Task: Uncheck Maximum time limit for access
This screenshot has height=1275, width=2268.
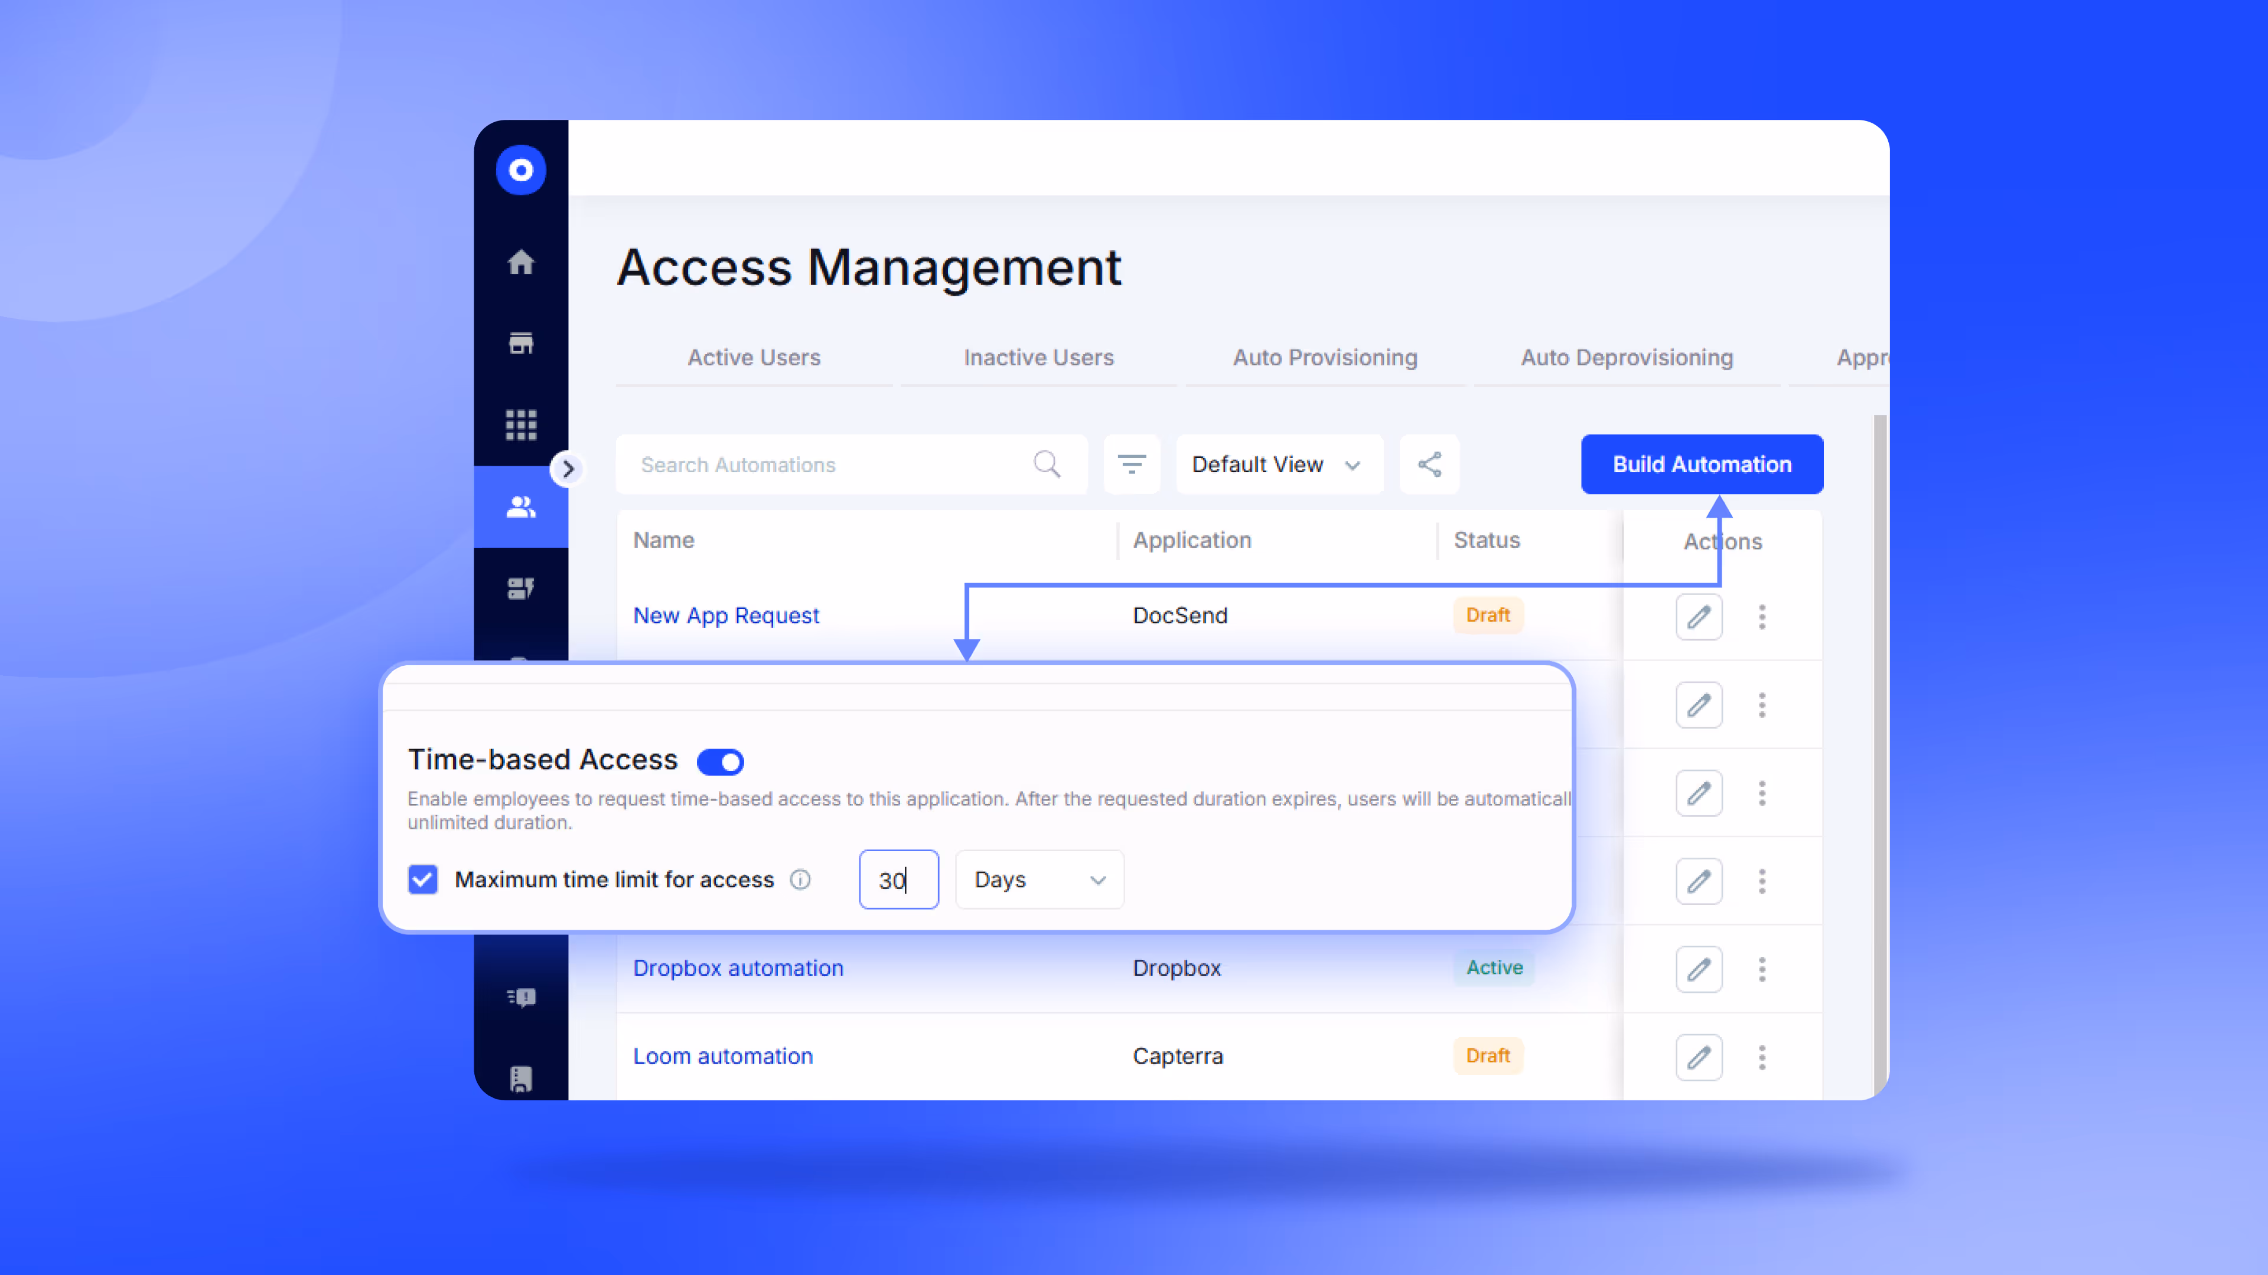Action: pyautogui.click(x=423, y=879)
